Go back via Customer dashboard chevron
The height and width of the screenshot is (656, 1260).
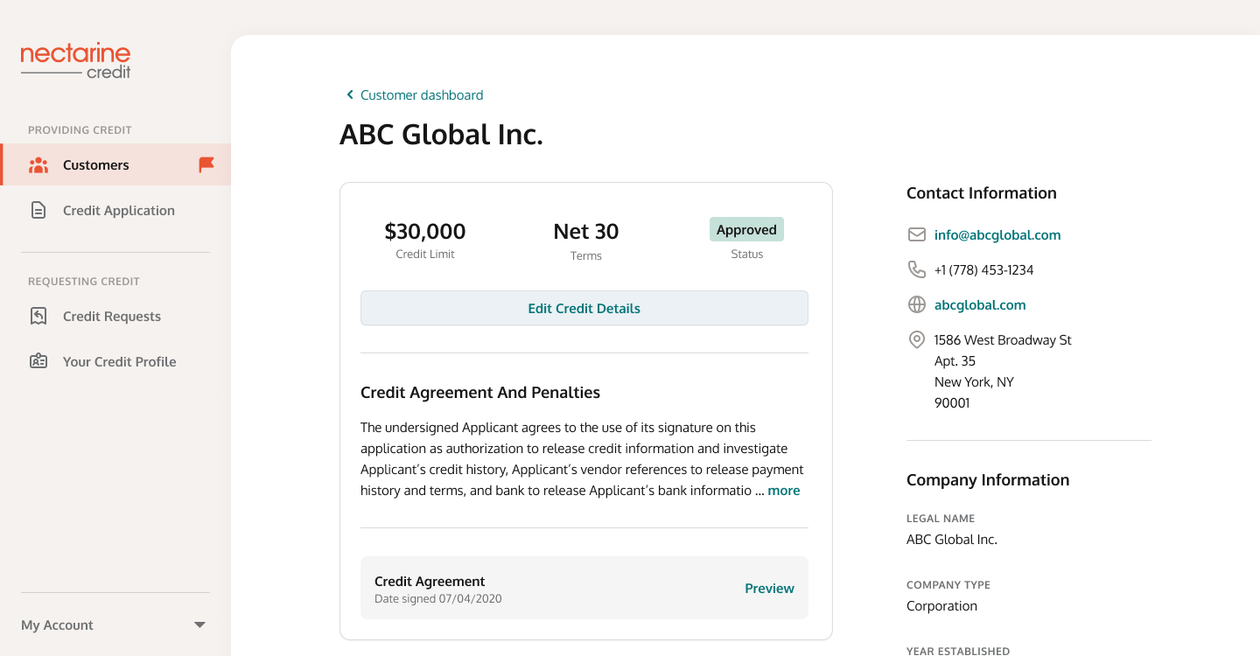(350, 95)
